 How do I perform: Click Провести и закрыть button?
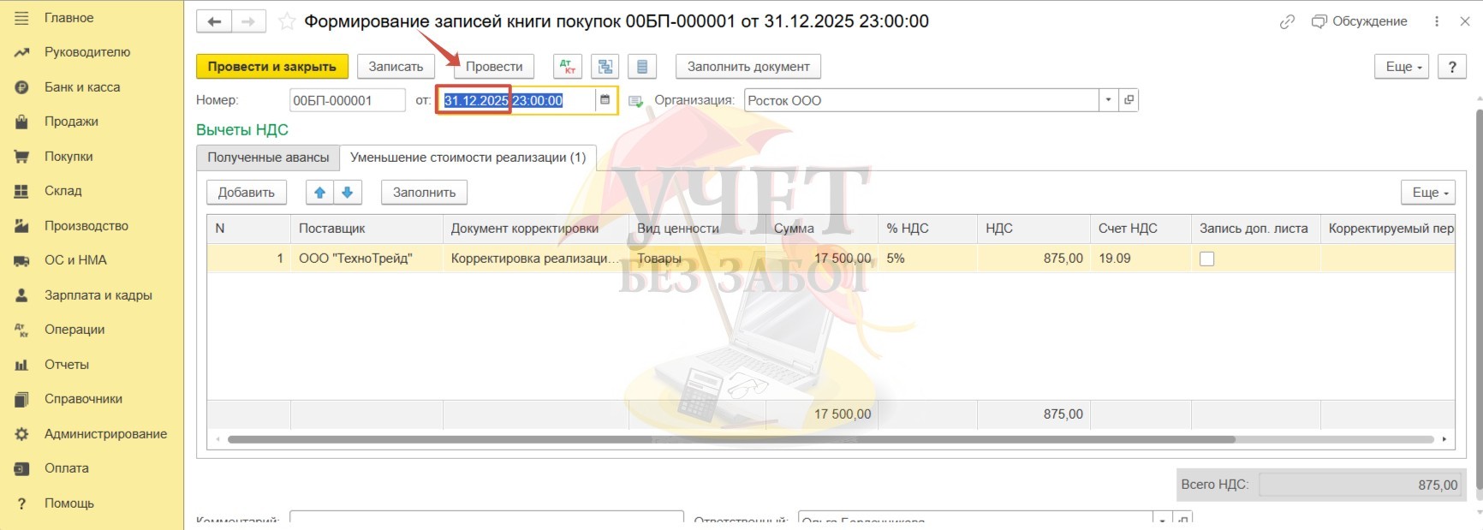[x=272, y=67]
